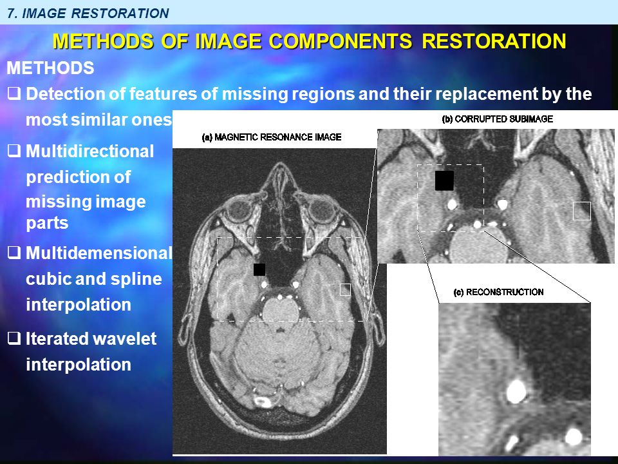Click the bullet box before 'Iterated wavelet'
This screenshot has width=618, height=464.
[14, 338]
